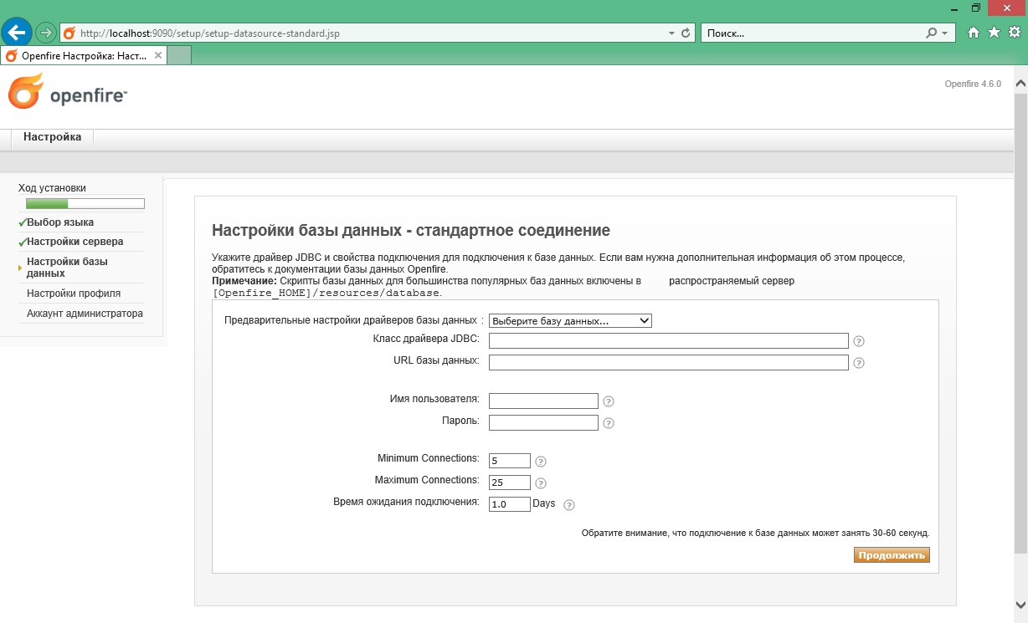Viewport: 1028px width, 623px height.
Task: Show help icon next to Пароль
Action: click(609, 423)
